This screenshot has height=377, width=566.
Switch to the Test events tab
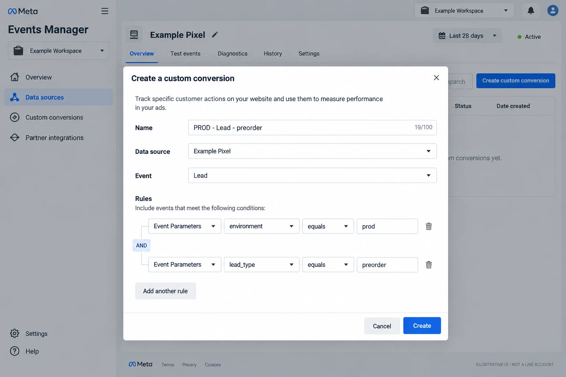(x=185, y=54)
